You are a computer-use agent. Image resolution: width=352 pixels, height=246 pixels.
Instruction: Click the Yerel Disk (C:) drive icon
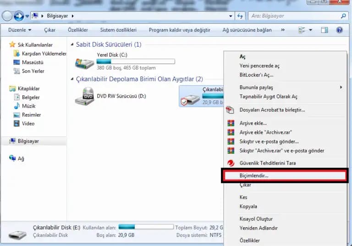[85, 62]
